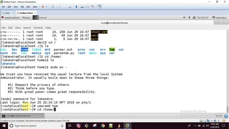Enter full screen mode
Image resolution: width=229 pixels, height=129 pixels.
point(87,7)
